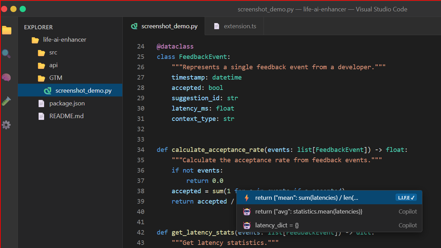Accept the return {"mean": sum(latencies) suggestion
441x248 pixels.
329,198
